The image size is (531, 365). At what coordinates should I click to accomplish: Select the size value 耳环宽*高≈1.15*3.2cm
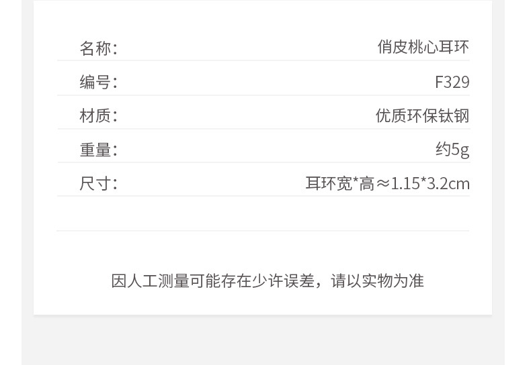click(x=387, y=183)
